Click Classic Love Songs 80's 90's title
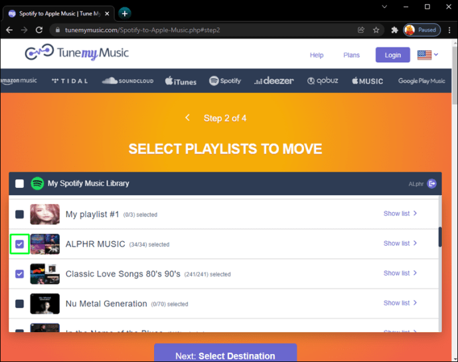The image size is (458, 362). [x=123, y=274]
